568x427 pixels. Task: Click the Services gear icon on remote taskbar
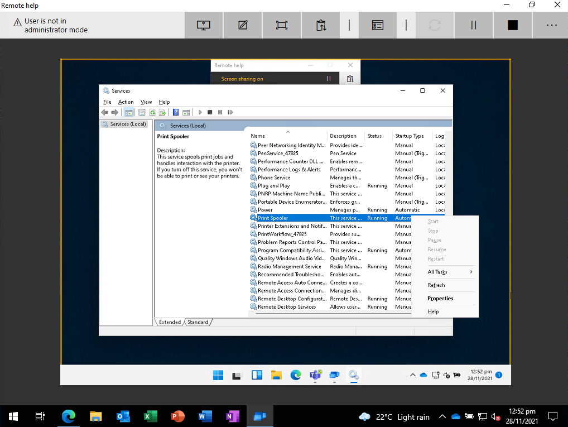coord(354,375)
